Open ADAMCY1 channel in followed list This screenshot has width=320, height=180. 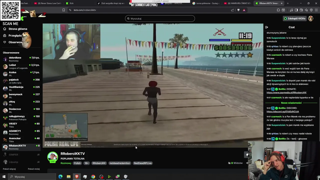click(x=21, y=132)
